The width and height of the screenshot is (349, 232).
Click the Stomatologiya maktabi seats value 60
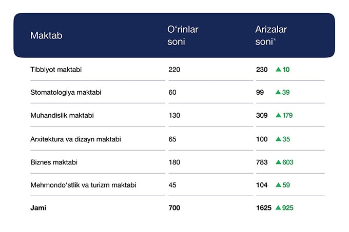[172, 92]
